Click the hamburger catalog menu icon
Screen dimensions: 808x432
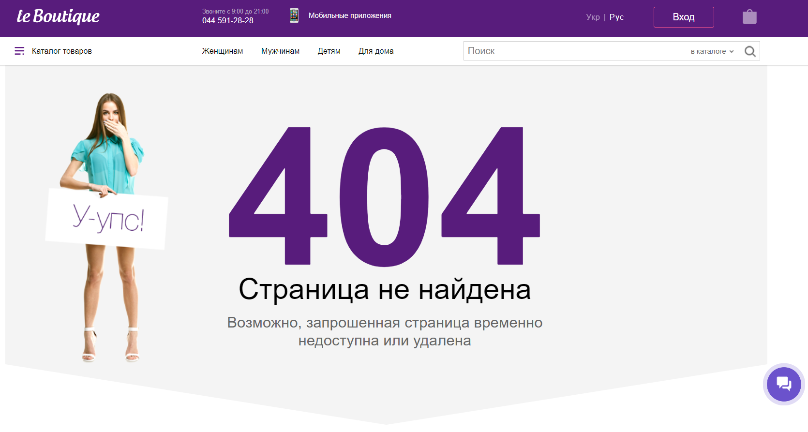pos(19,51)
